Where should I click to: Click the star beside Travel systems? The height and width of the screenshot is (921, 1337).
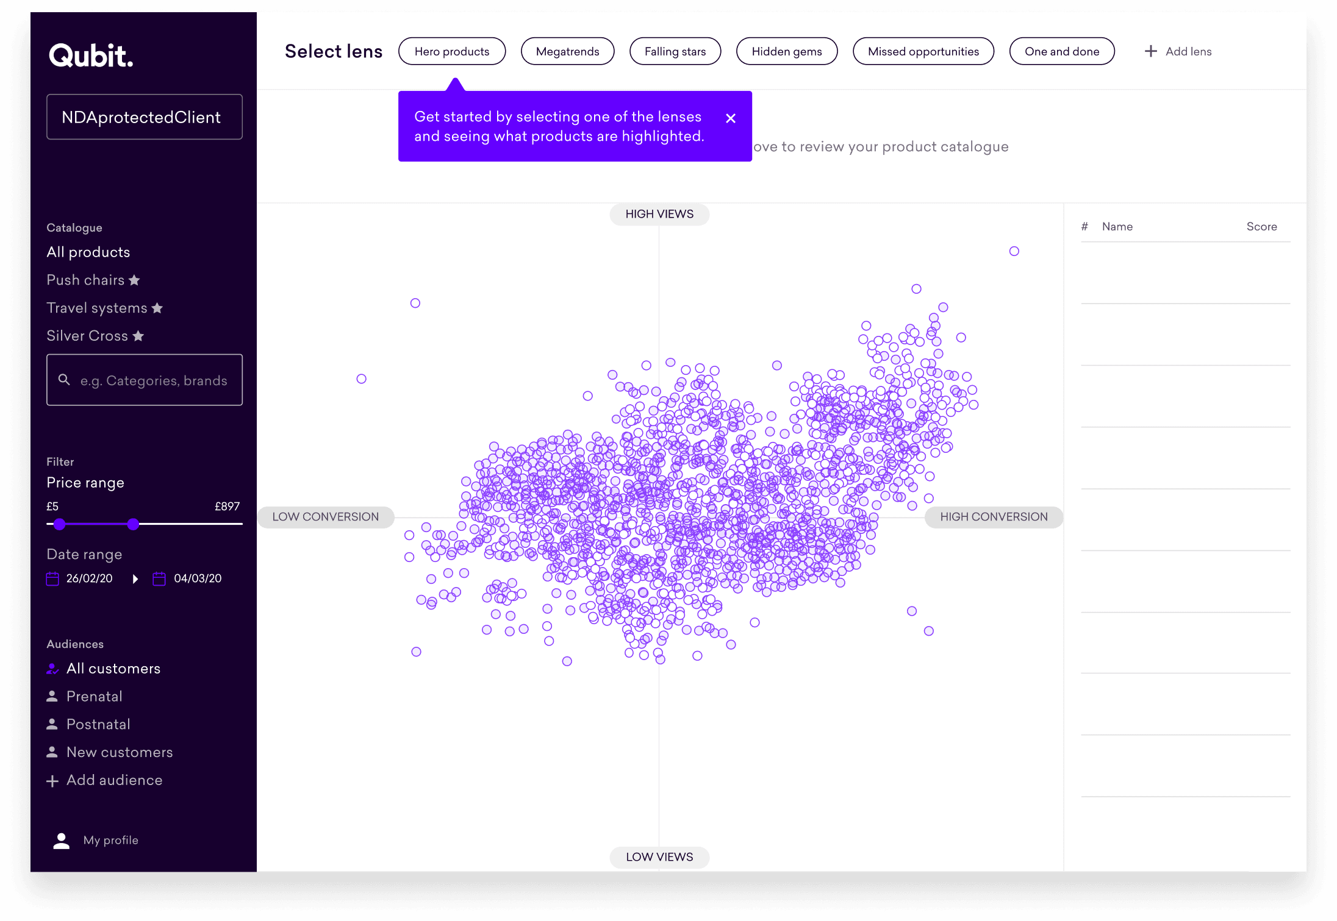tap(157, 308)
